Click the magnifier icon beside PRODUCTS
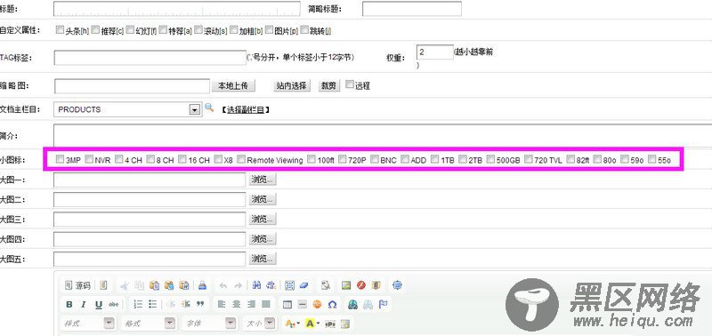 pos(209,108)
